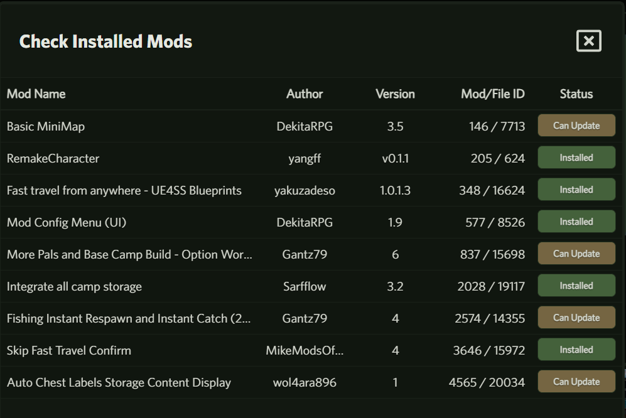Select Skip Fast Travel Confirm row name

point(68,350)
